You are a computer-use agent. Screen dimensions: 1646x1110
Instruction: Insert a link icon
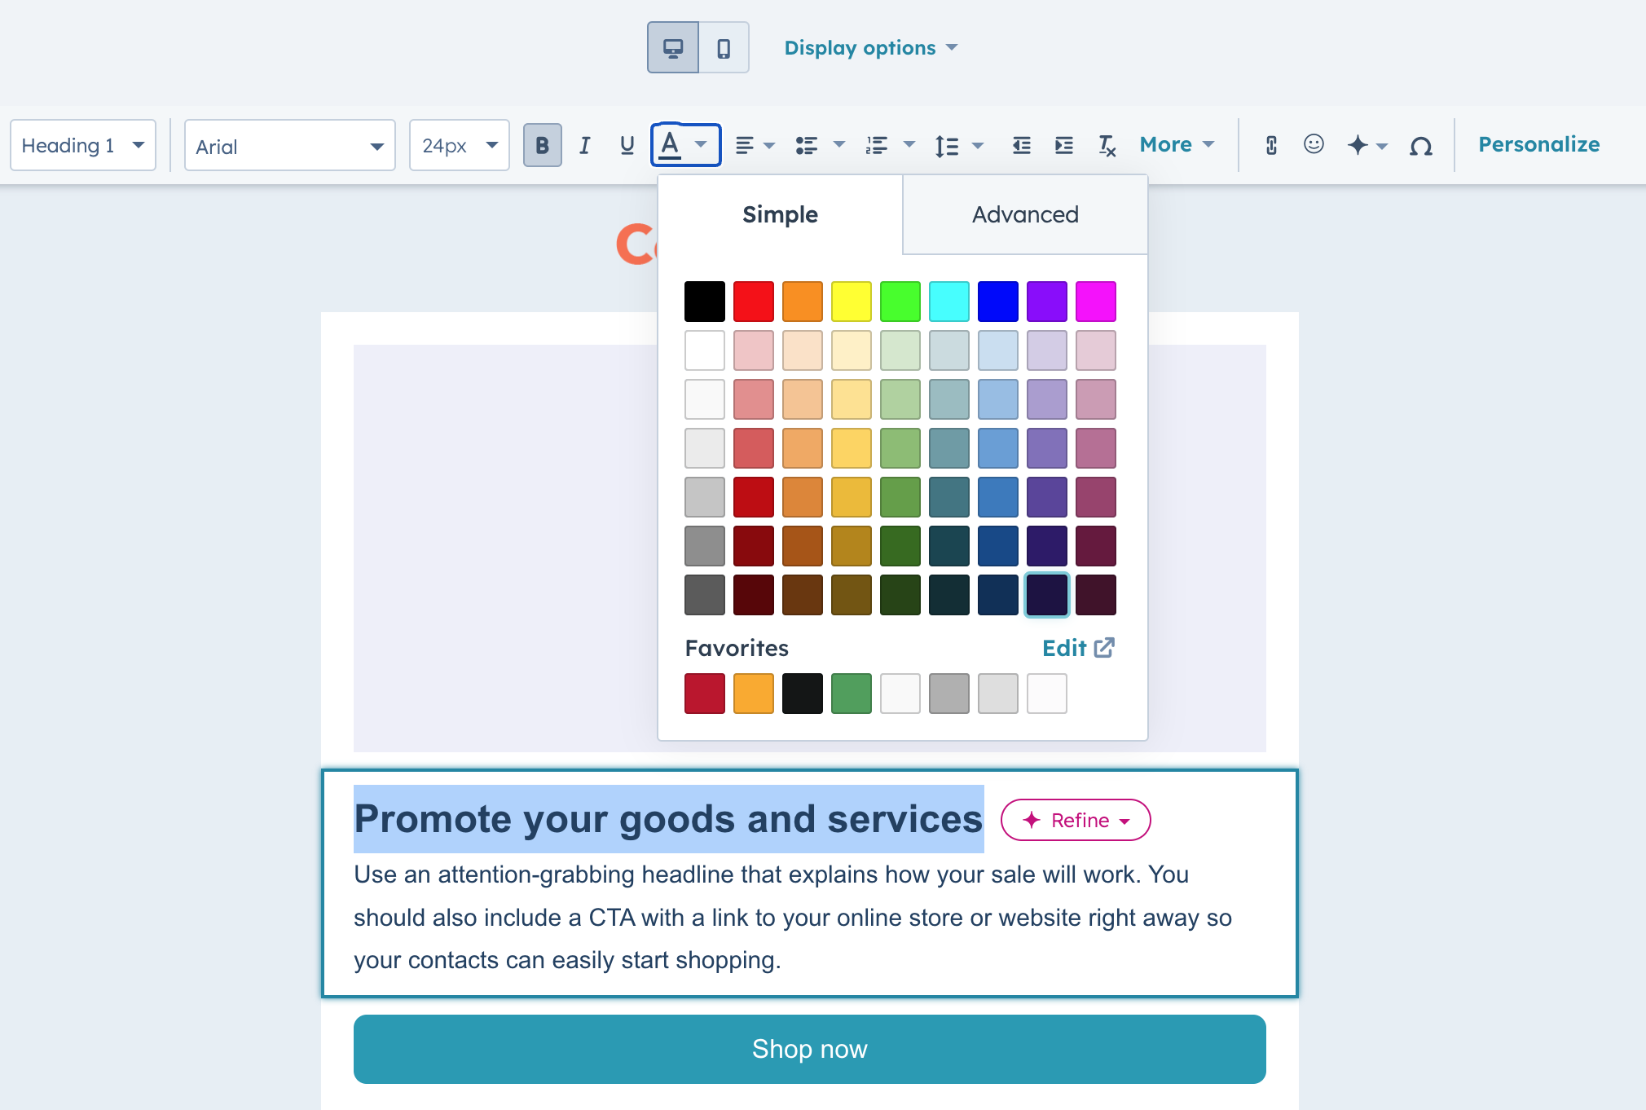point(1271,146)
